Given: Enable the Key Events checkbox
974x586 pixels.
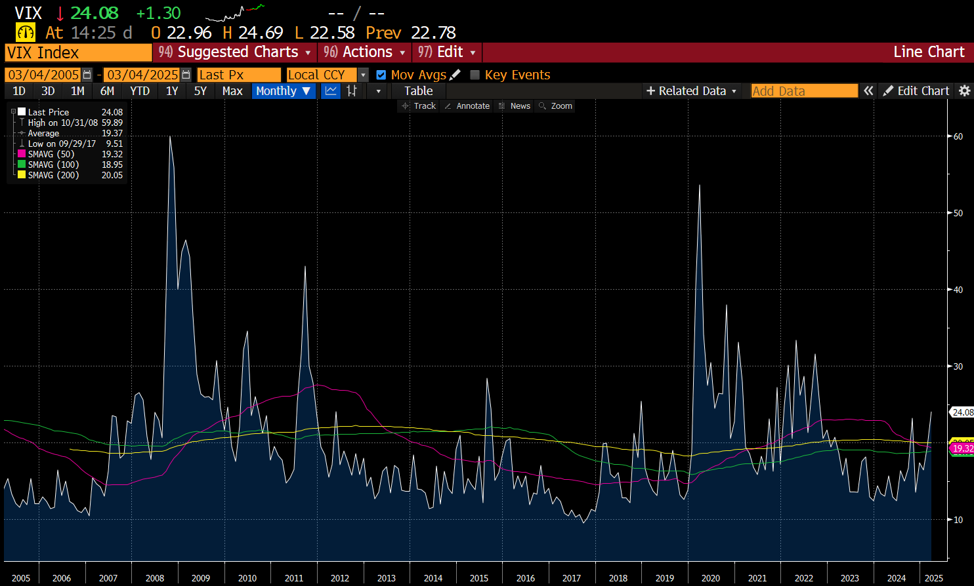Looking at the screenshot, I should [475, 75].
